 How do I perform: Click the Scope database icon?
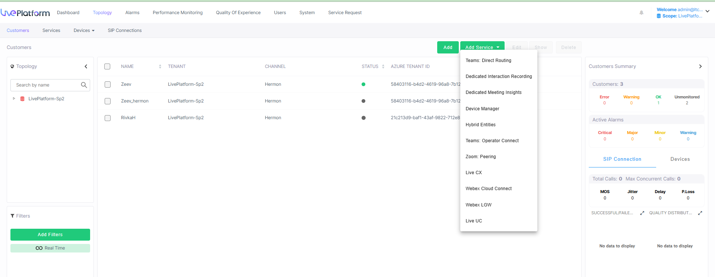[659, 16]
